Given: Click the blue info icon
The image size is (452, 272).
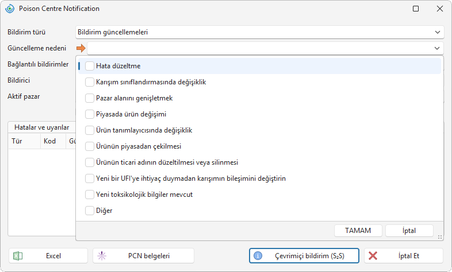Looking at the screenshot, I should coord(258,255).
